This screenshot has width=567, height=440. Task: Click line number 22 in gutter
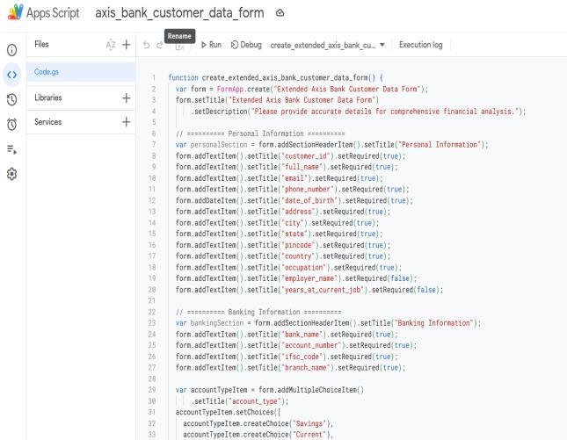152,312
